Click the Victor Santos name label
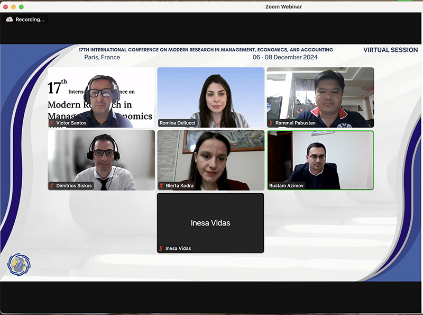The image size is (423, 315). (71, 123)
